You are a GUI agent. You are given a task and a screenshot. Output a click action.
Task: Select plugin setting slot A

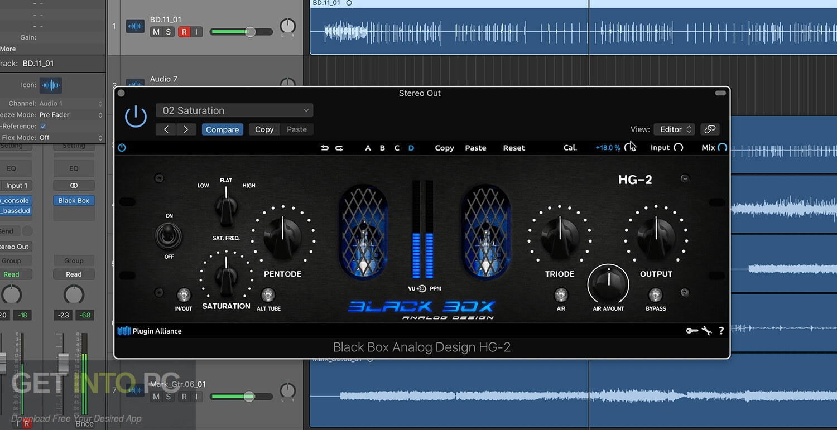pos(368,148)
